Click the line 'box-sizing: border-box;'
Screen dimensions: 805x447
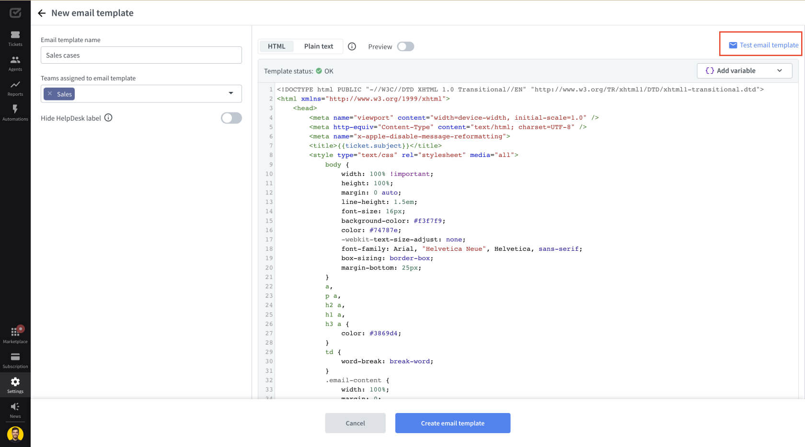click(x=387, y=258)
